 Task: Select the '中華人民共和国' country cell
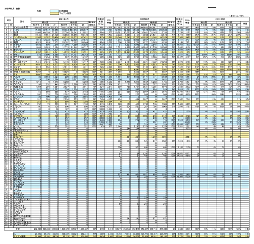[x=22, y=72]
